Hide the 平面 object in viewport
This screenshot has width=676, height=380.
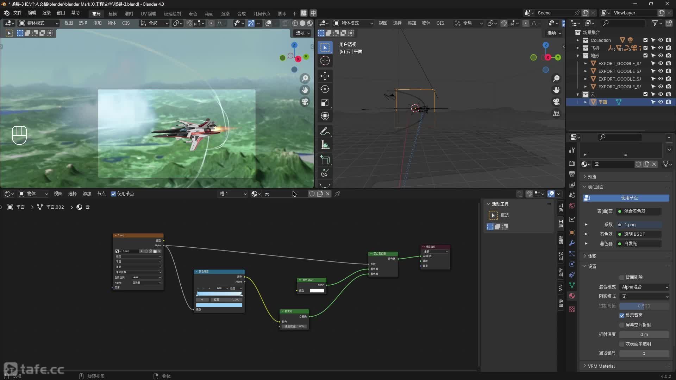661,102
